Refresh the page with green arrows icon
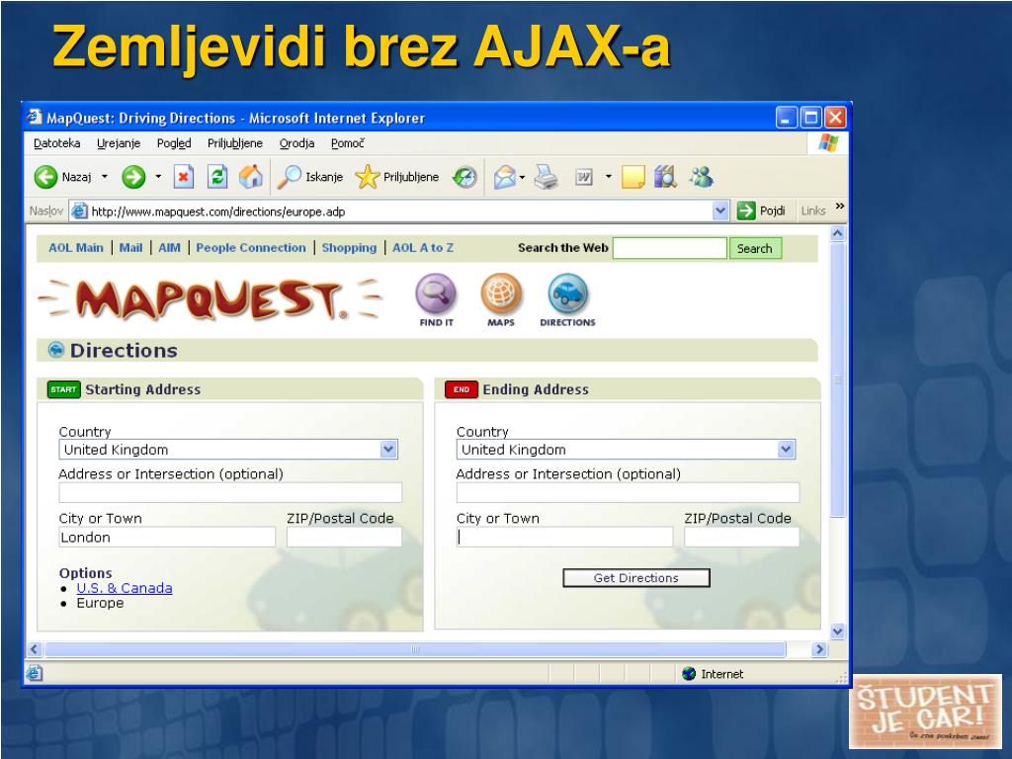Screen dimensions: 1012x759 (217, 177)
